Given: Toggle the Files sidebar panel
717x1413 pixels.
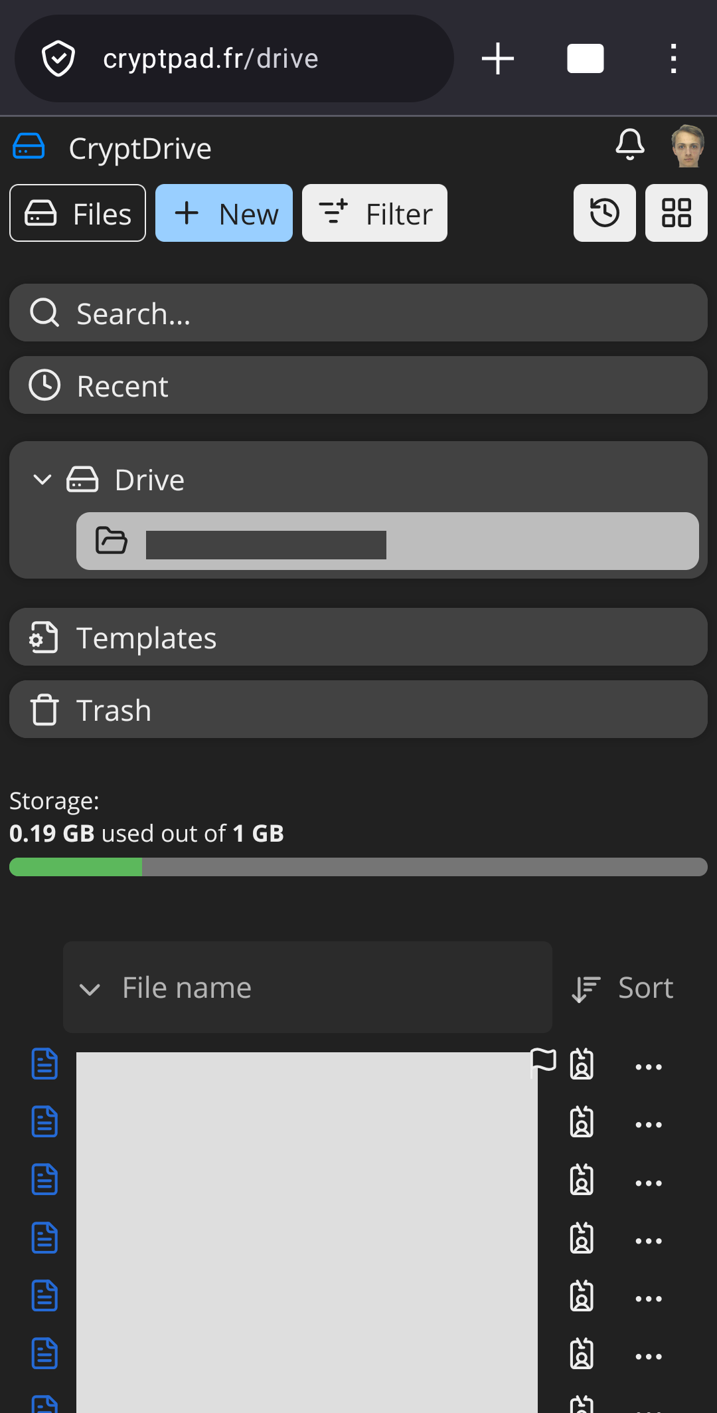Looking at the screenshot, I should pyautogui.click(x=78, y=213).
